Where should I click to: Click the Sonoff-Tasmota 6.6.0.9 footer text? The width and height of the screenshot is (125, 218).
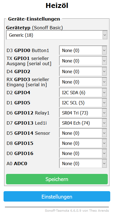pos(77,211)
